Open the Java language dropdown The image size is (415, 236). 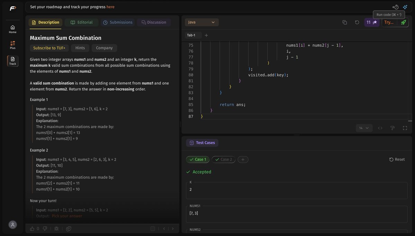[x=202, y=22]
